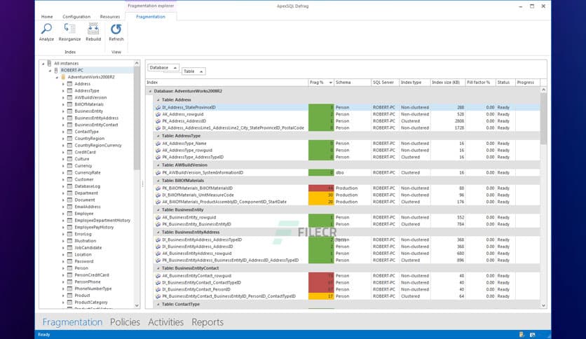This screenshot has height=339, width=586.
Task: Collapse the AdventureWorks2008R2 tree node
Action: click(x=57, y=77)
